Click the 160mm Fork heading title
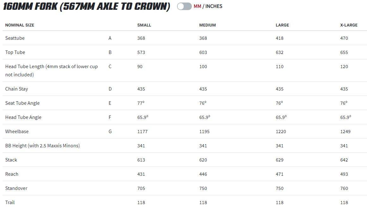This screenshot has width=367, height=212. tap(87, 7)
